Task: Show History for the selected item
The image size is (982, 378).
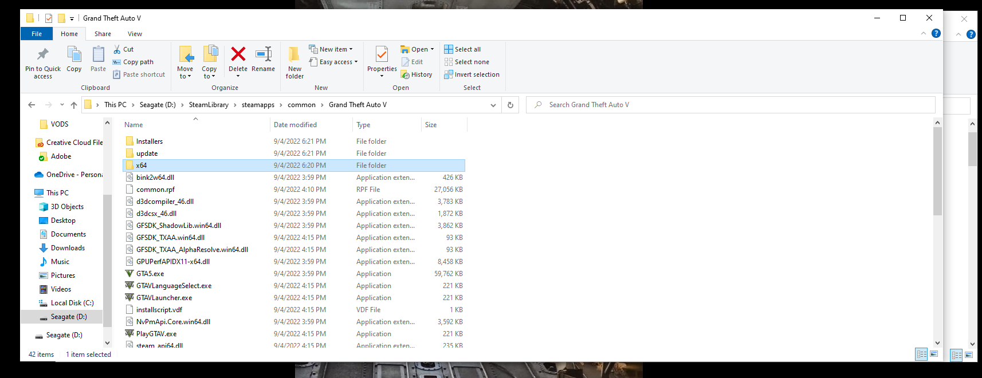Action: [417, 74]
